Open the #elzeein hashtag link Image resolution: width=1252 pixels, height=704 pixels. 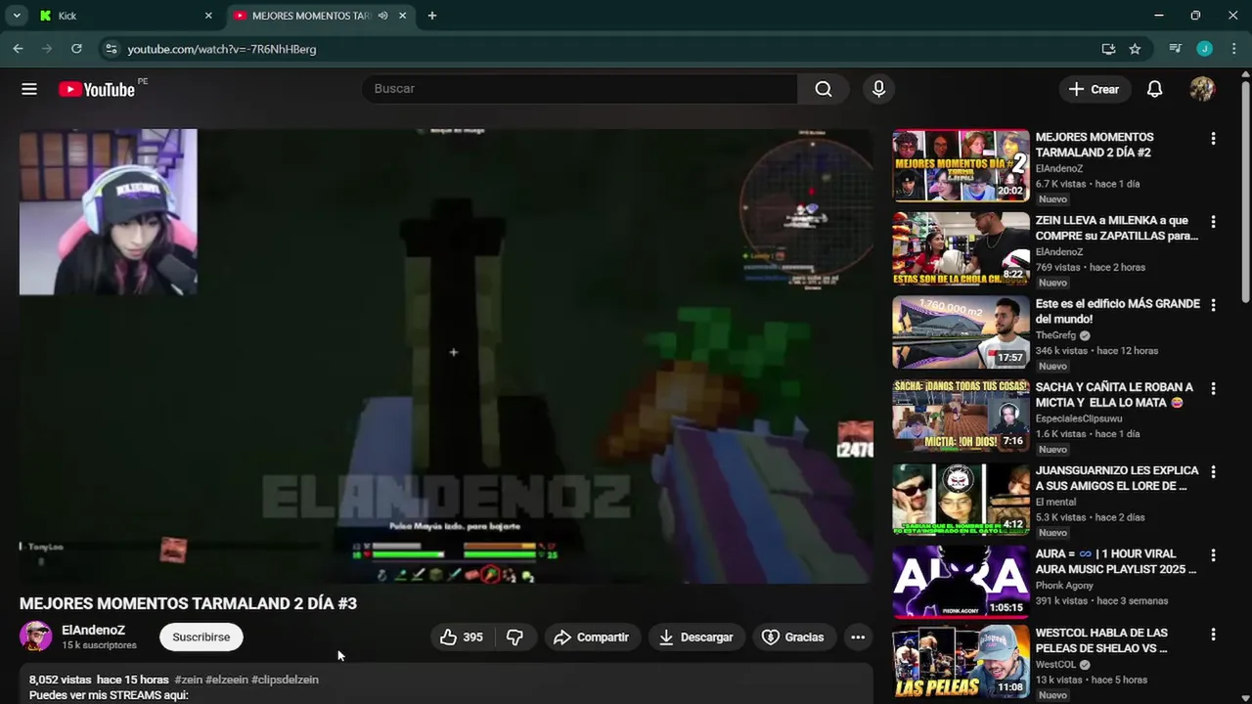point(226,680)
